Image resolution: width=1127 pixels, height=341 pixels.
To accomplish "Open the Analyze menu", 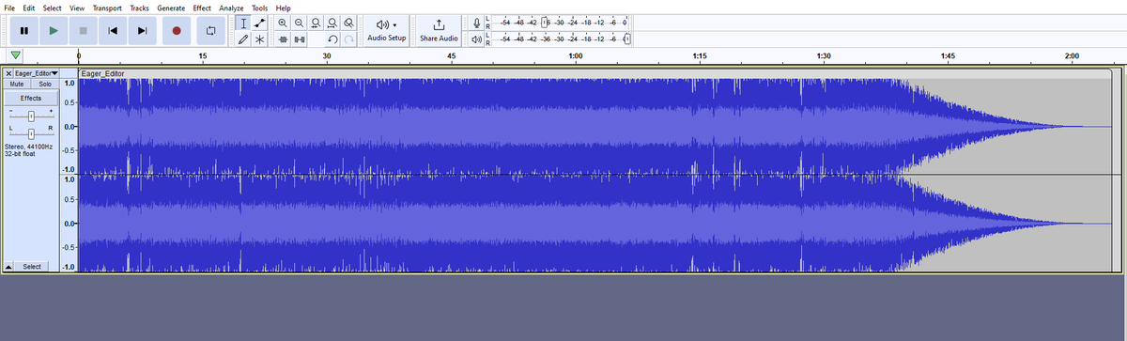I will (231, 8).
